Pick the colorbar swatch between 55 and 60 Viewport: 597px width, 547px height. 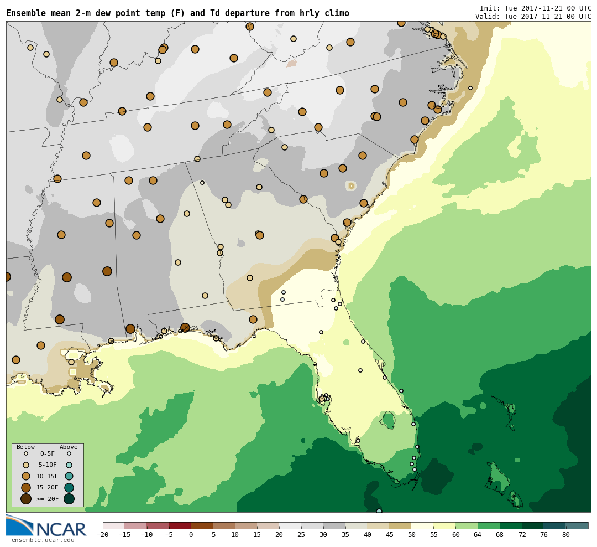[x=445, y=525]
